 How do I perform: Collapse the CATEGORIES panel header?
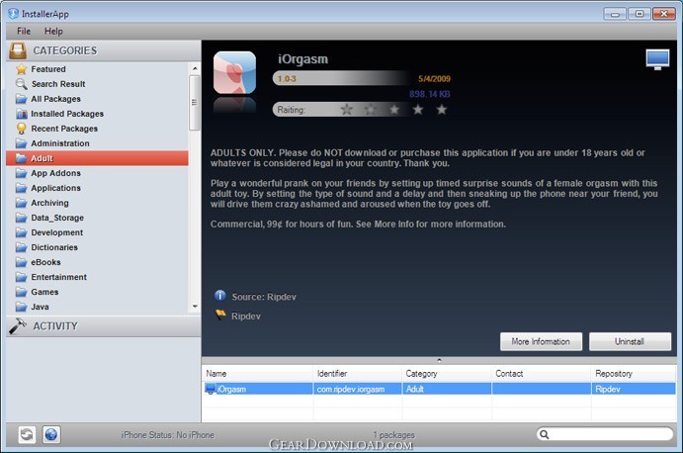pyautogui.click(x=104, y=50)
